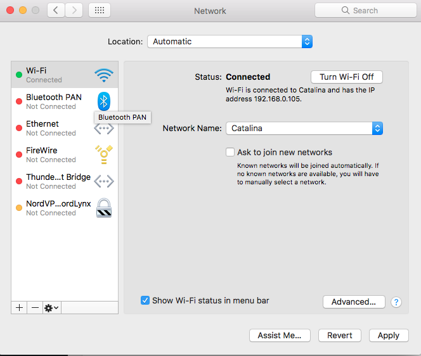This screenshot has height=356, width=421.
Task: Open the Network Name dropdown
Action: (x=304, y=129)
